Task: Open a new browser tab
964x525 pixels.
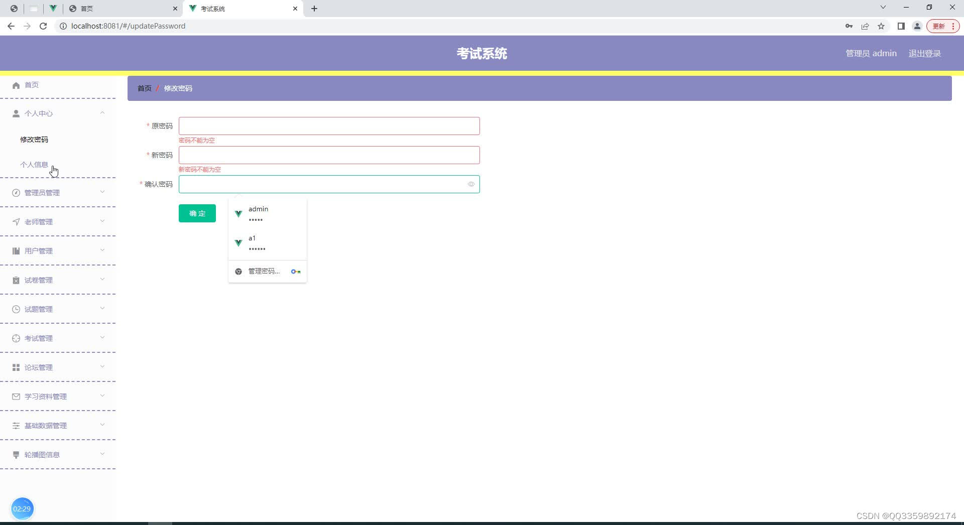Action: (x=314, y=9)
